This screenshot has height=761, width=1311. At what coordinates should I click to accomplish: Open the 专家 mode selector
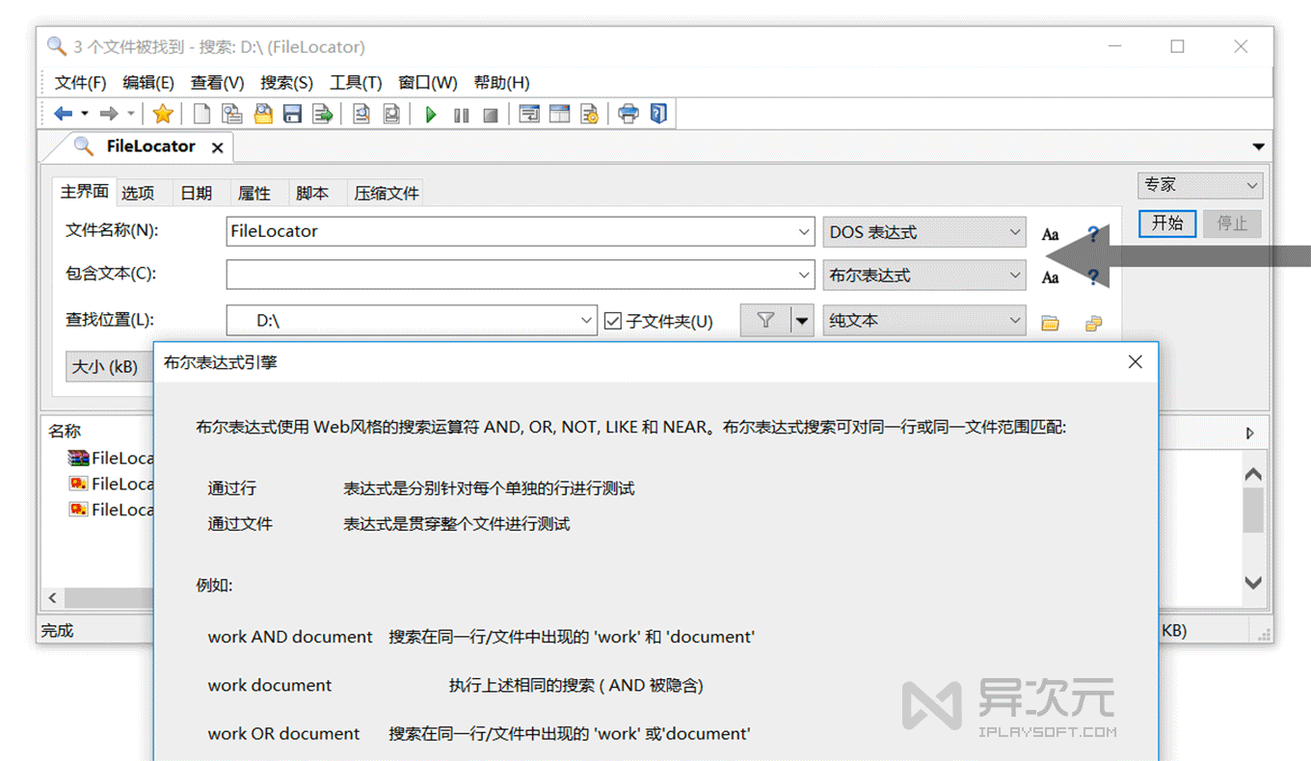[1199, 185]
